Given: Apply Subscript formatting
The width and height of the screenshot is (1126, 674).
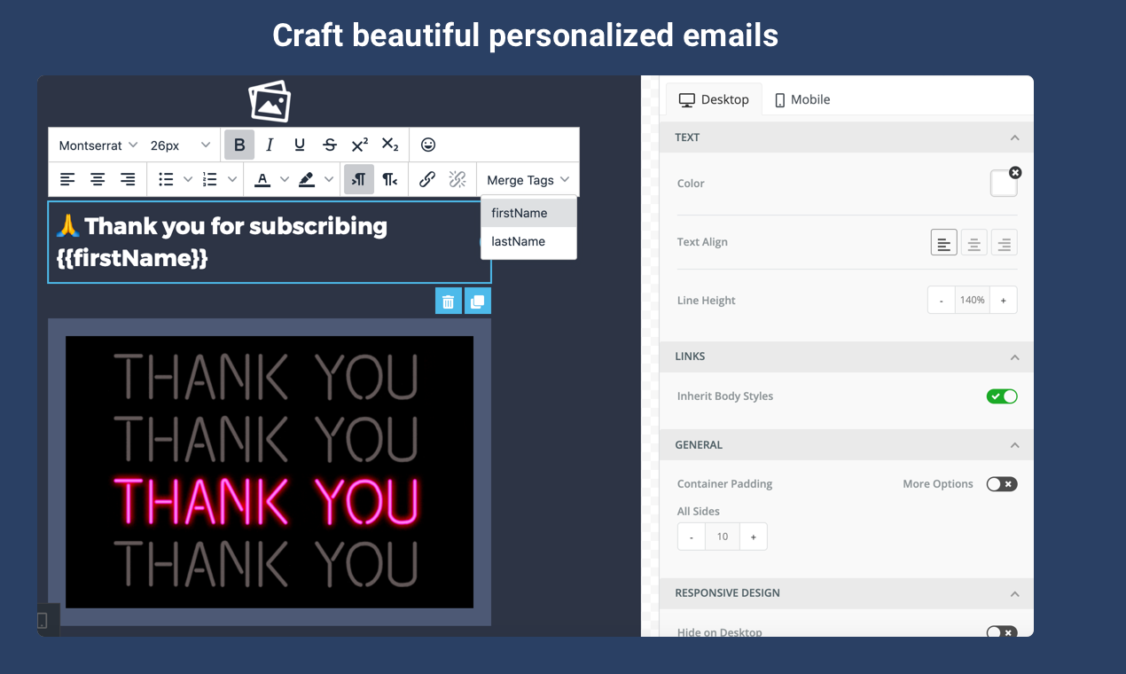Looking at the screenshot, I should (x=390, y=145).
